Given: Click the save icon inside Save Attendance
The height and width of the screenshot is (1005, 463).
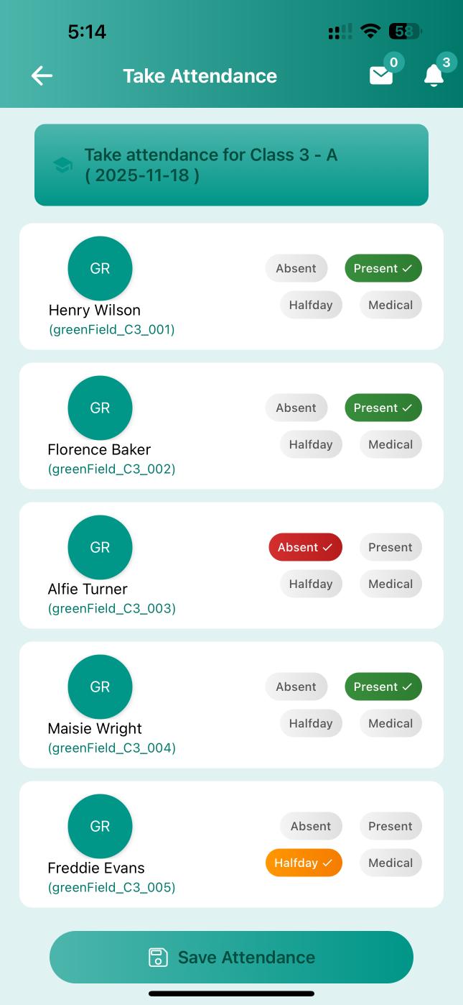Looking at the screenshot, I should pos(158,957).
